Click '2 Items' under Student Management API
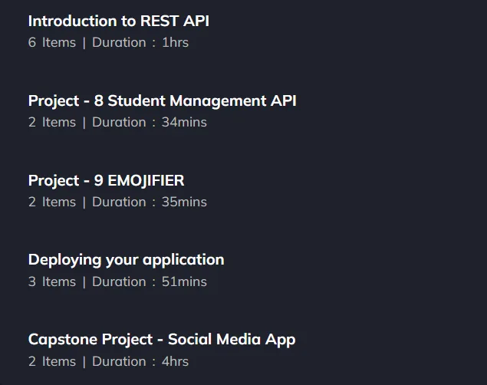487x385 pixels. [52, 123]
